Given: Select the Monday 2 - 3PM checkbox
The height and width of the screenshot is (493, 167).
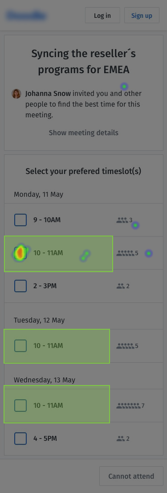Looking at the screenshot, I should [20, 286].
